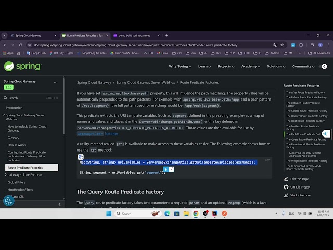Open the Chrome three-dot menu
333x250 pixels.
tap(328, 45)
